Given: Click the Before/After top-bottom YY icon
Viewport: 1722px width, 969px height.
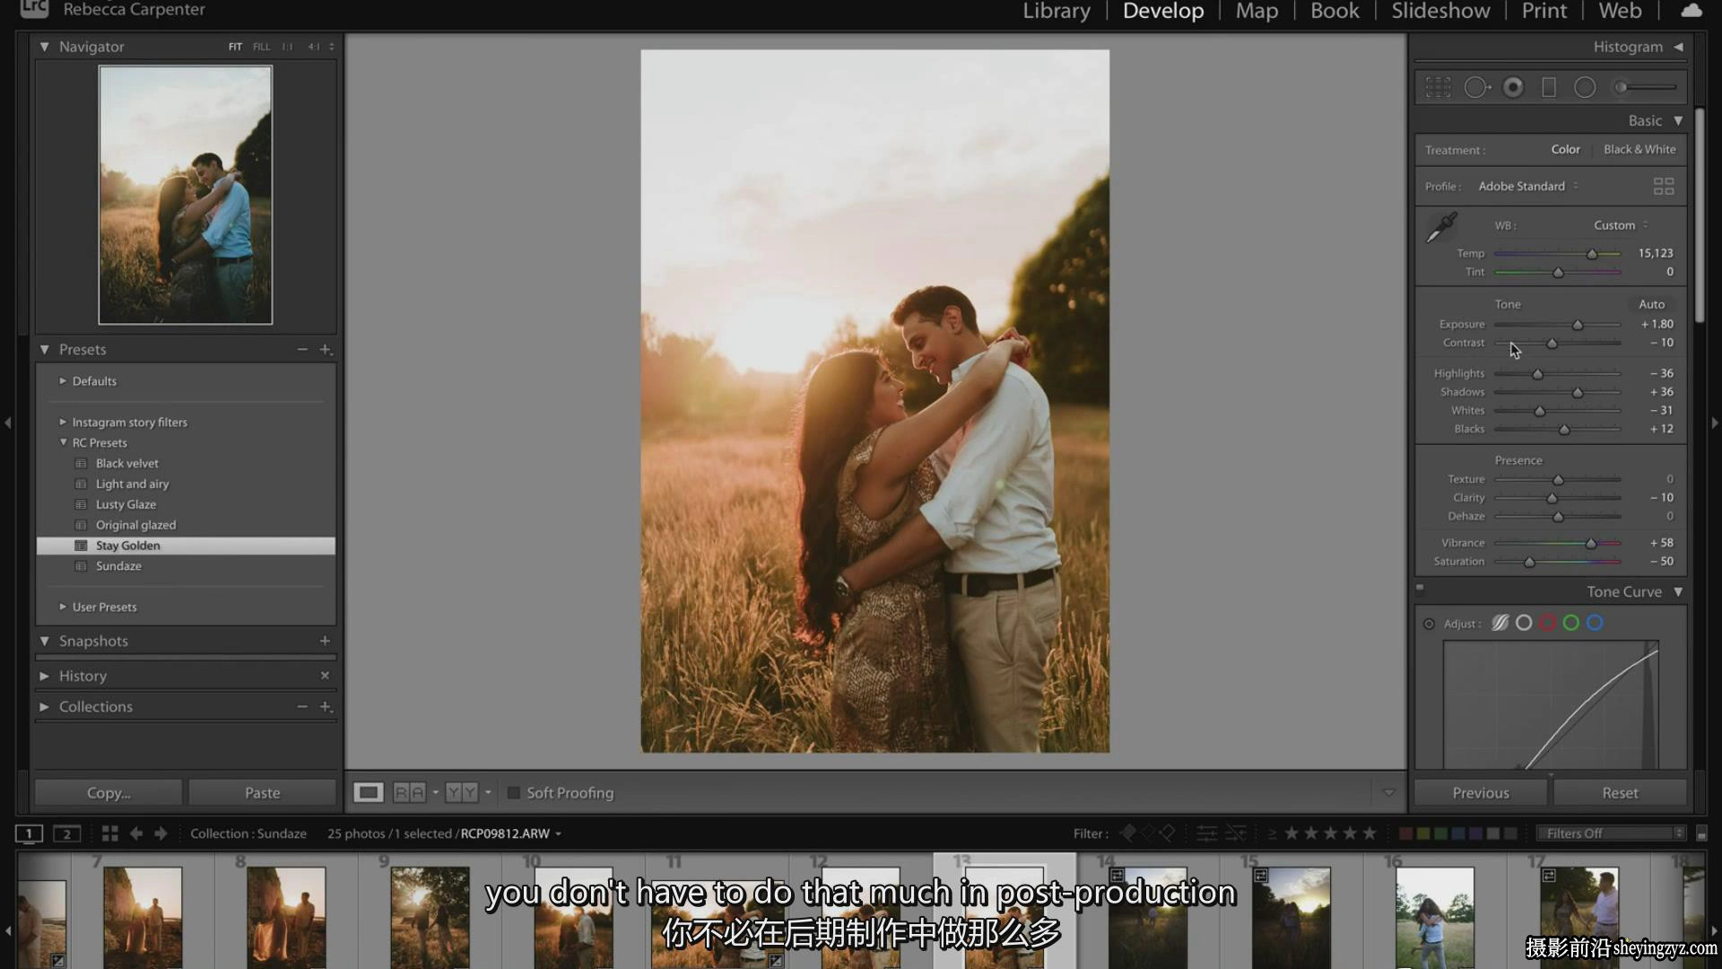Looking at the screenshot, I should click(x=462, y=792).
